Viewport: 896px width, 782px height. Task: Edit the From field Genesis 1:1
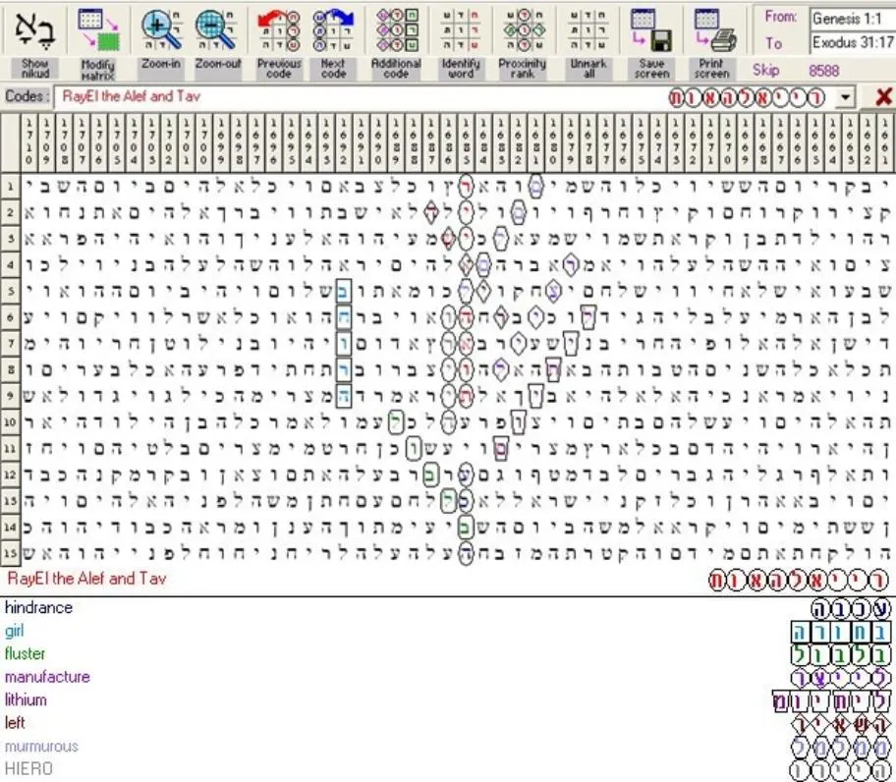point(852,19)
